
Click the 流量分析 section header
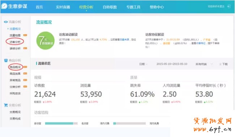15,22
